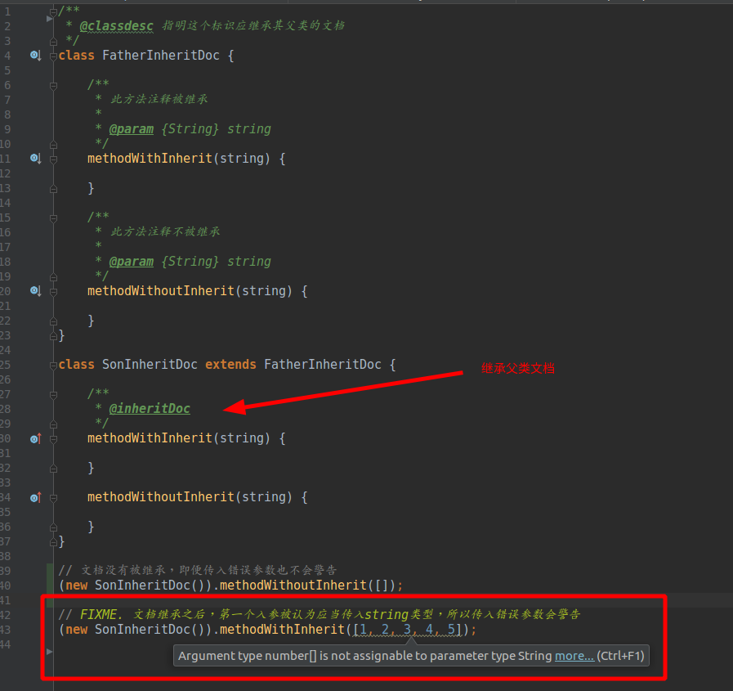Click the @param tag on line 9
The image size is (733, 691).
pos(131,128)
